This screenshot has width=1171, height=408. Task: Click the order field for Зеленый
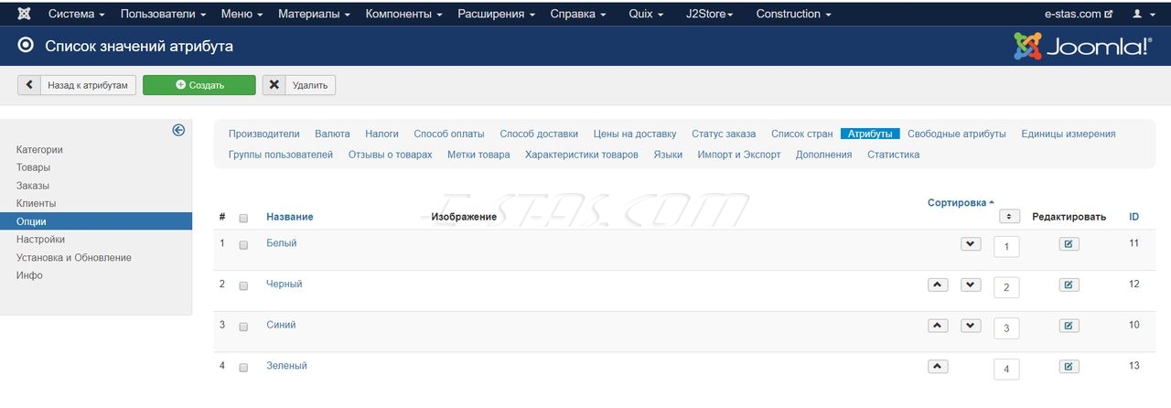(1006, 370)
